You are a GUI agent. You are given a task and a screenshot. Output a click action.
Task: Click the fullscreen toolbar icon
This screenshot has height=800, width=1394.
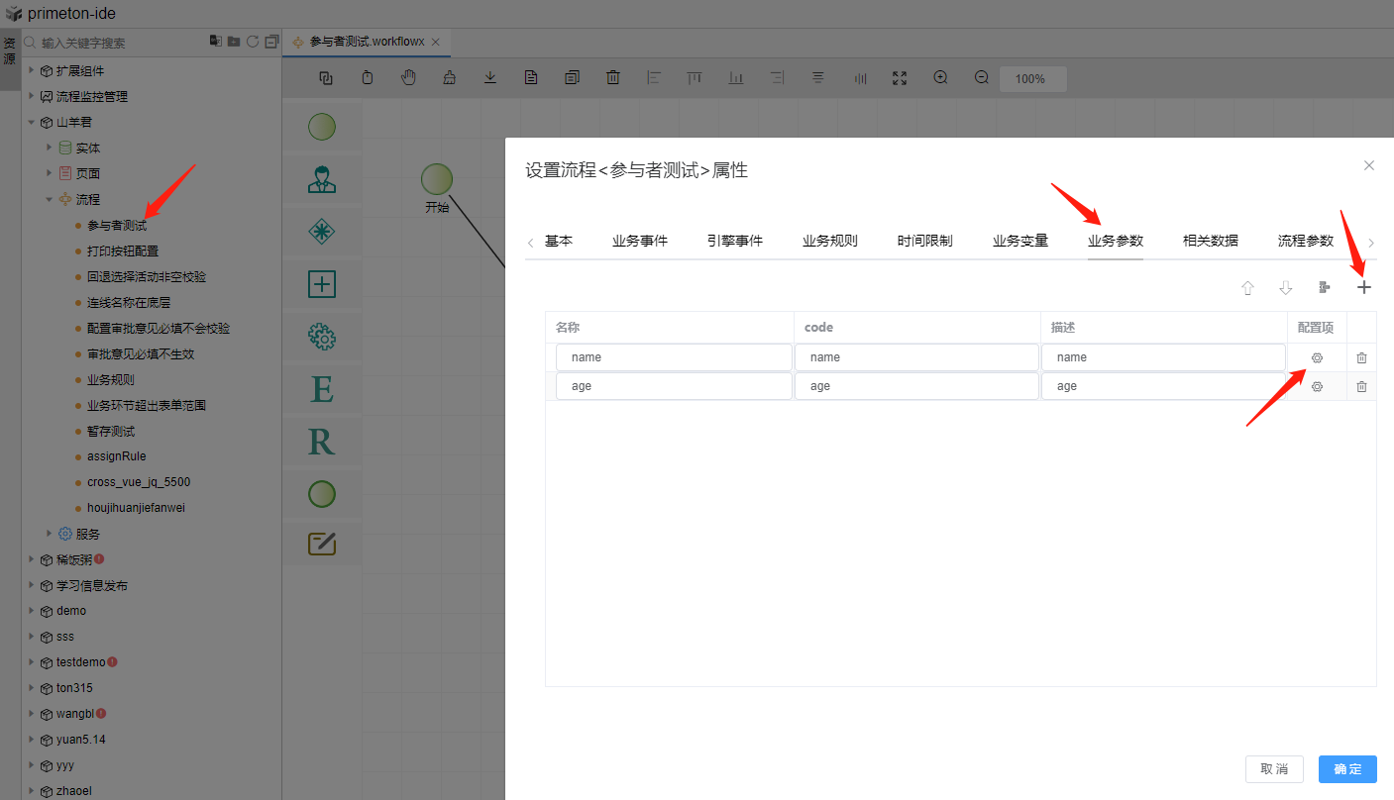tap(900, 78)
